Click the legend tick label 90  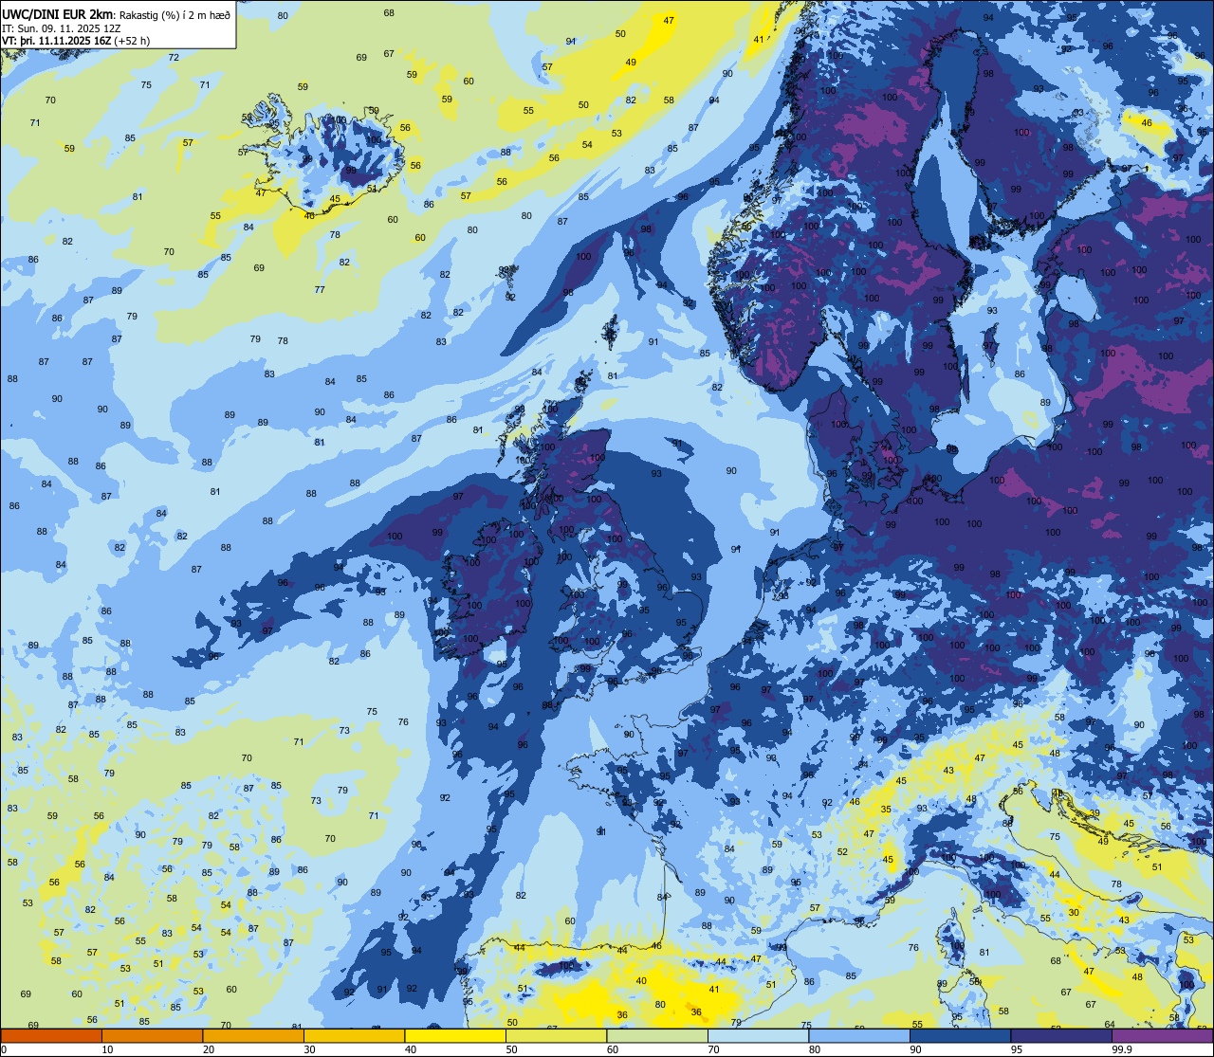915,1049
